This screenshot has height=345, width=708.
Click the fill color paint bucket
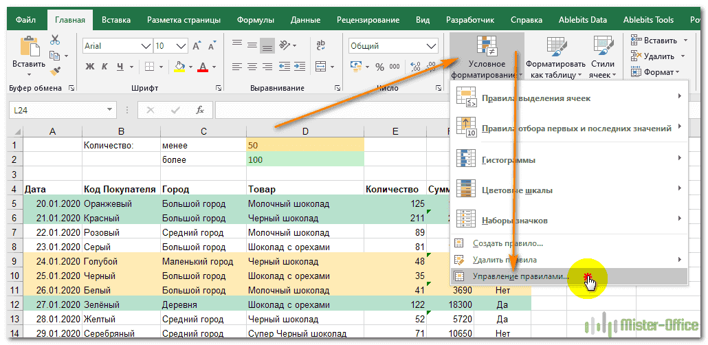[x=180, y=67]
